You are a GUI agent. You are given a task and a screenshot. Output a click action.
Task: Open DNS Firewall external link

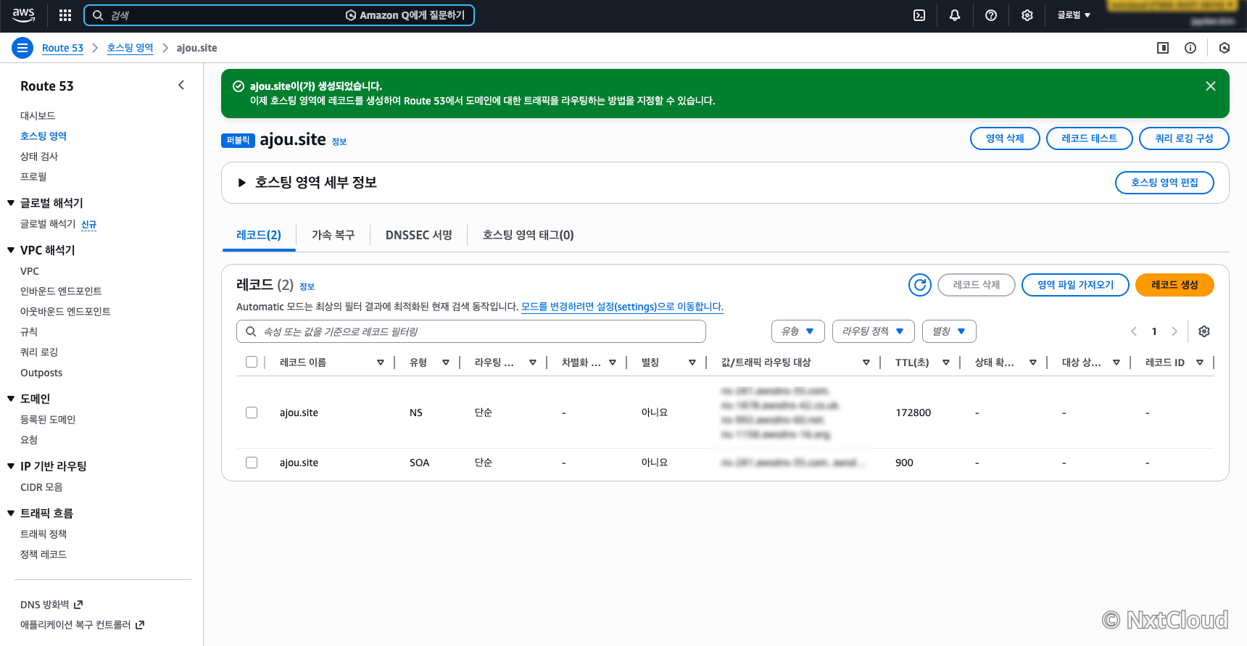click(x=51, y=605)
